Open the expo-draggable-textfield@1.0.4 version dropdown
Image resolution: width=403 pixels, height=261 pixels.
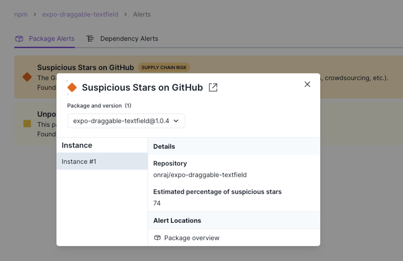[x=126, y=121]
